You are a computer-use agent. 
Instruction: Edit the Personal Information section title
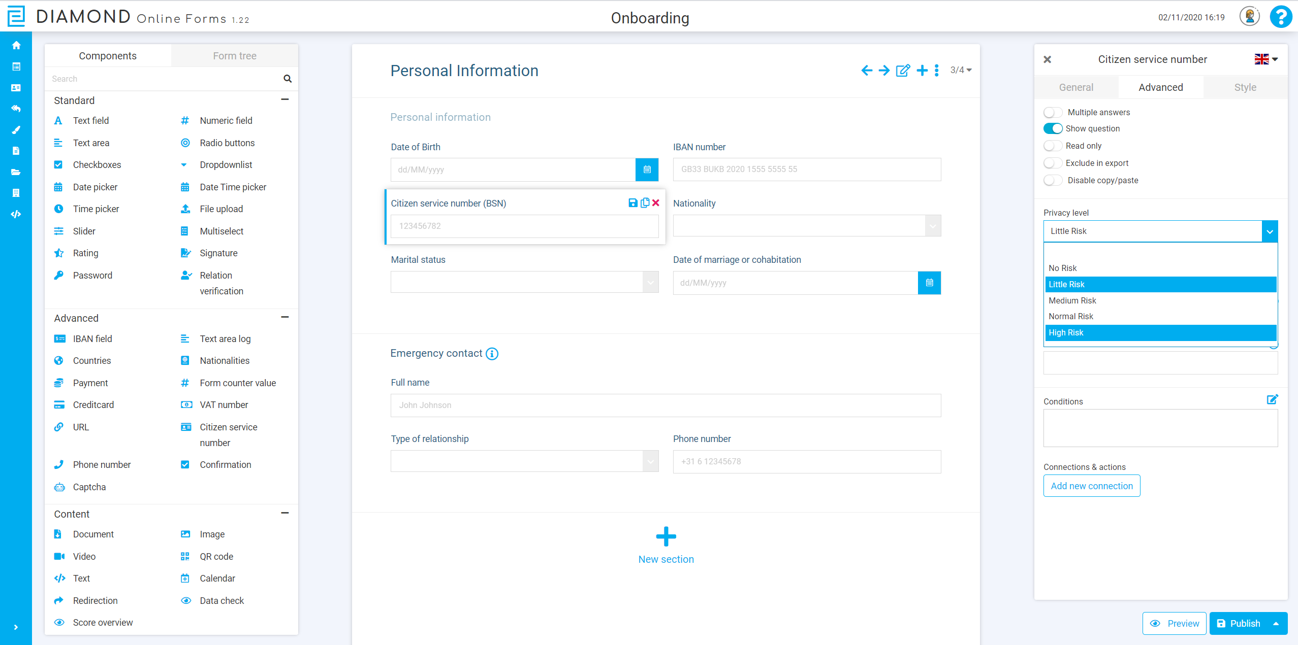point(902,71)
